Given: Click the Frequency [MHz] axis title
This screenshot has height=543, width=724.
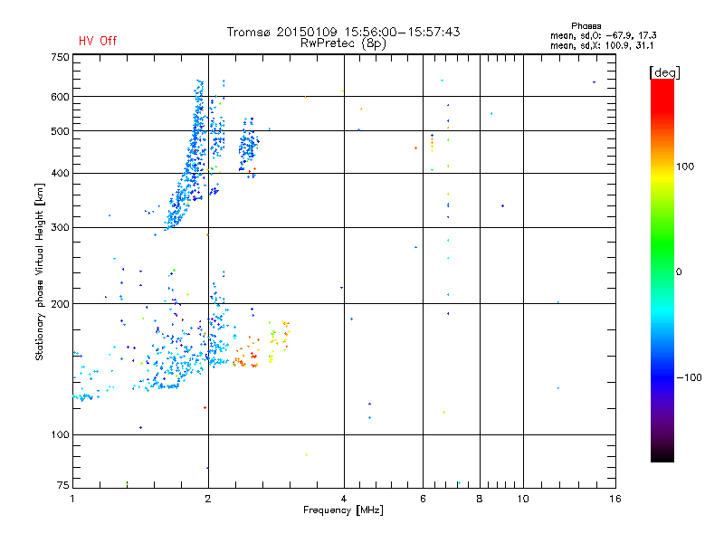Looking at the screenshot, I should coord(343,510).
